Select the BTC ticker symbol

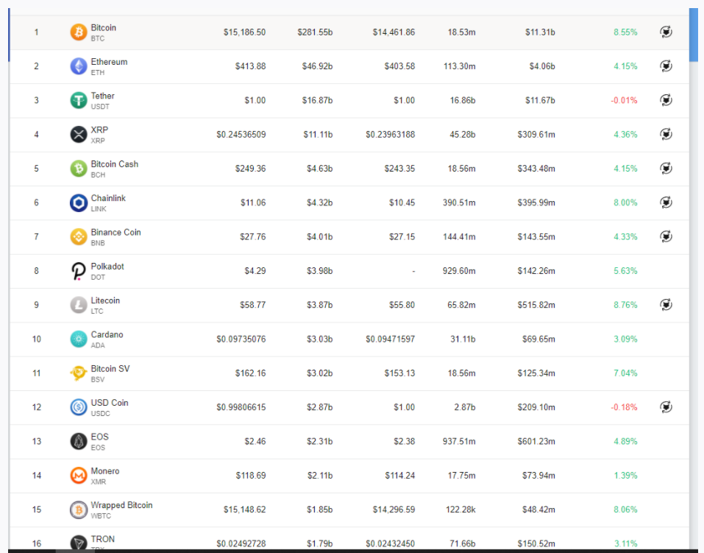[x=97, y=39]
